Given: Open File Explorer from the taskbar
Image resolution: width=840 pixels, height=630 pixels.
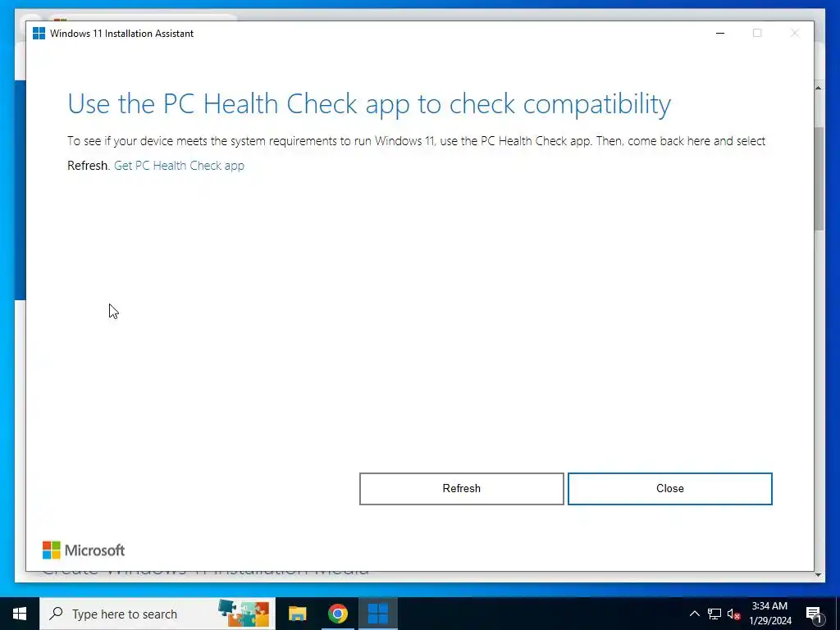Looking at the screenshot, I should pyautogui.click(x=297, y=614).
